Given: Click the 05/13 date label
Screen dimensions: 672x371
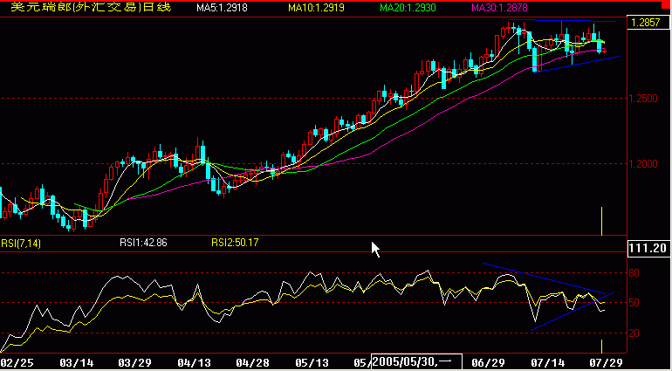Looking at the screenshot, I should click(x=312, y=363).
